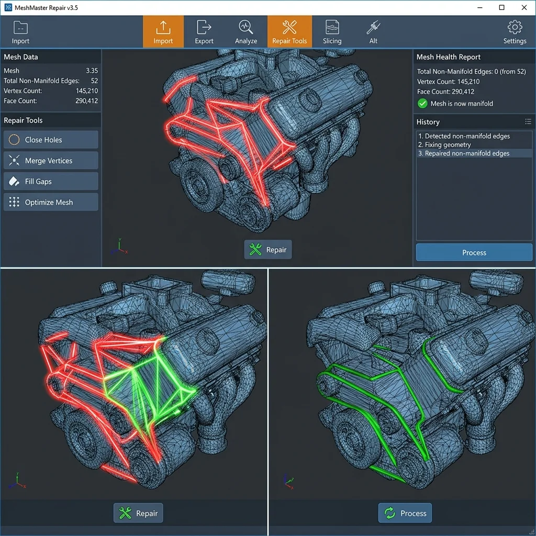Open the Analyze tool
Screen dimensions: 536x536
pos(246,32)
